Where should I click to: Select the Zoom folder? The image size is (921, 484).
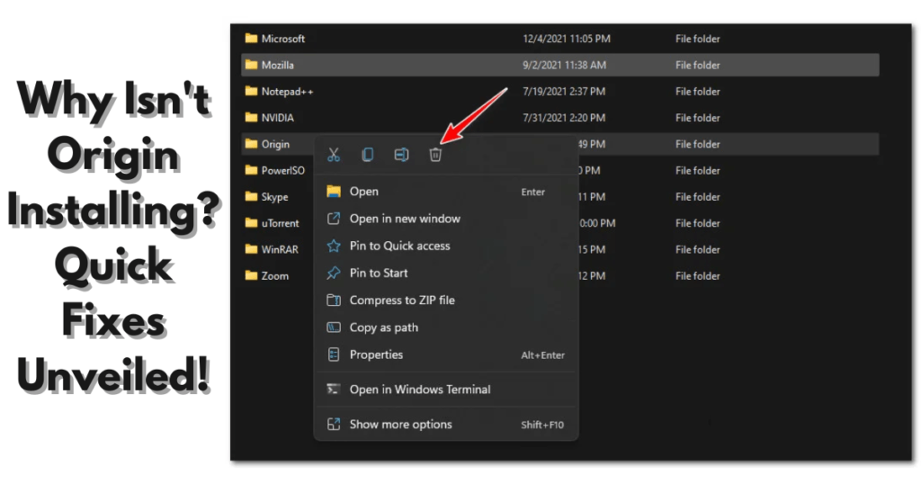tap(277, 275)
